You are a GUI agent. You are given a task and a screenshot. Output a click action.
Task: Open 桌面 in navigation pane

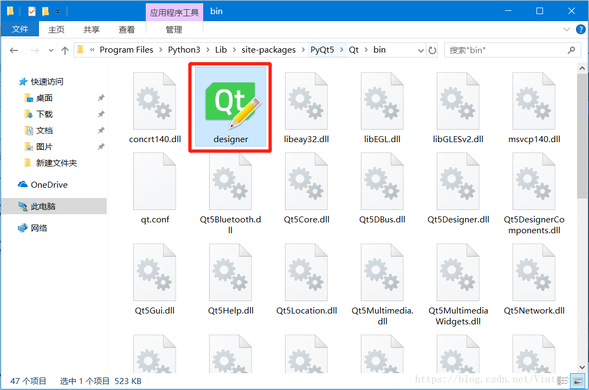44,98
